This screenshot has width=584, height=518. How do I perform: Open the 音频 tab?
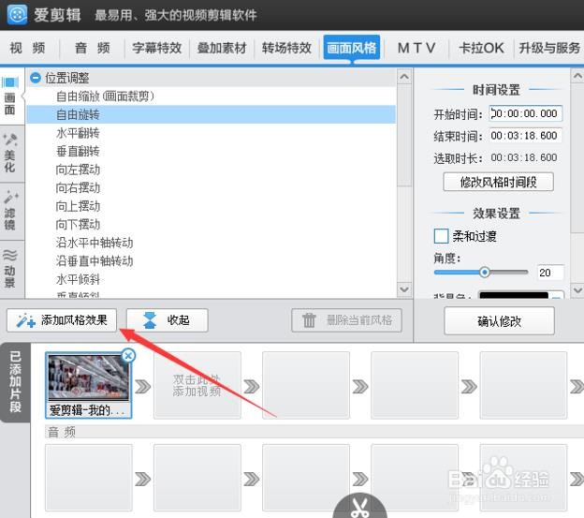93,48
